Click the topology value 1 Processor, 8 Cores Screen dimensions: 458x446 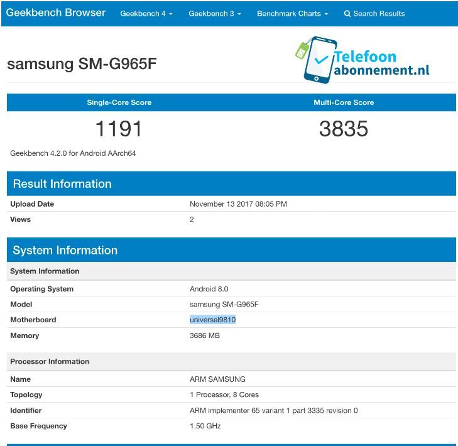click(x=224, y=394)
